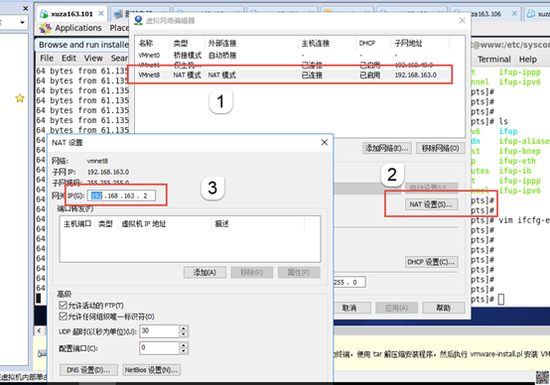Click the 取消 button in network editor
Screen dimensions: 550x385
[349, 308]
